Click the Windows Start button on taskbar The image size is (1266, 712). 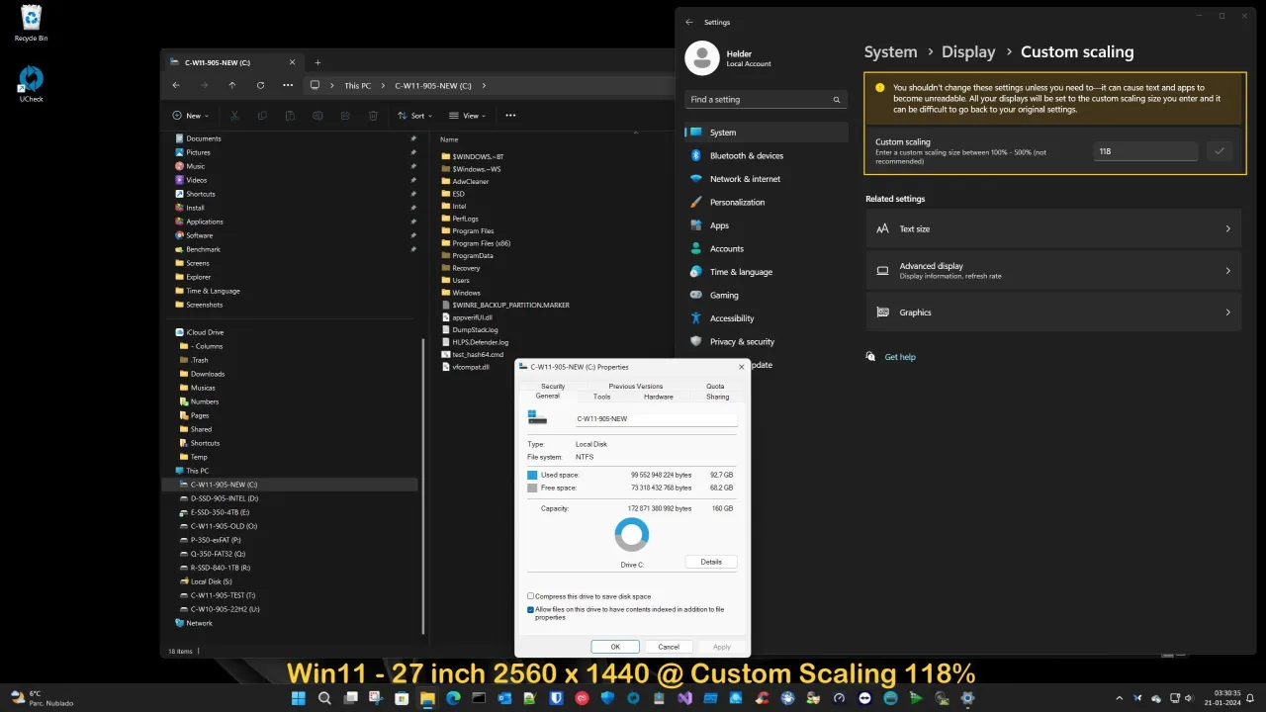tap(298, 698)
